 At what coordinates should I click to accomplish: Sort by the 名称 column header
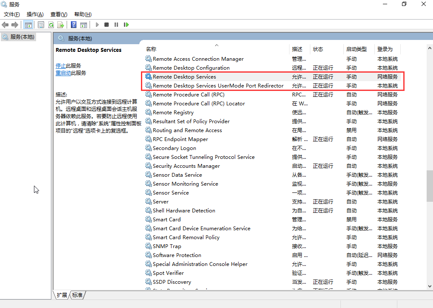(x=217, y=49)
